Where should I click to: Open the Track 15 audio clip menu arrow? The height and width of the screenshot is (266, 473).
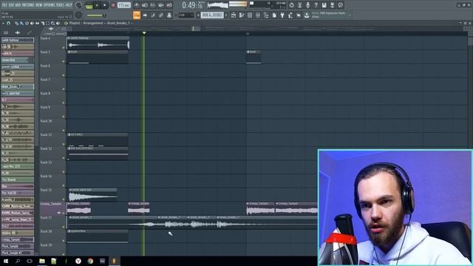tap(71, 190)
